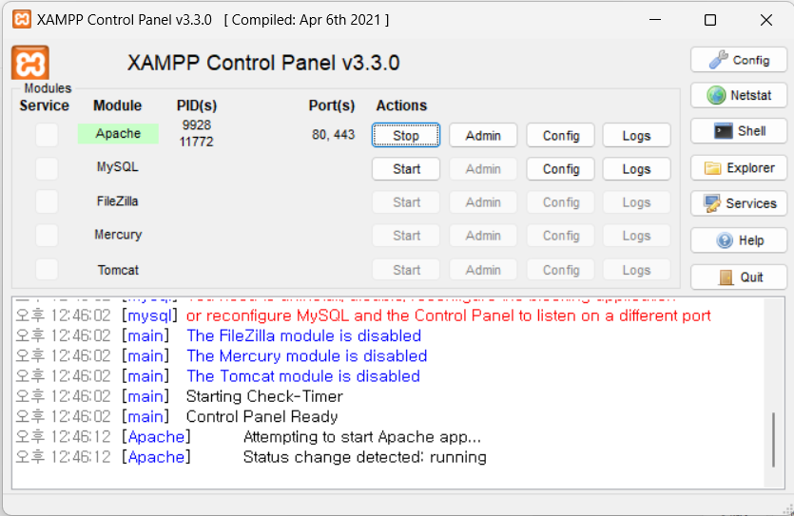This screenshot has height=516, width=794.
Task: Start the MySQL module
Action: coord(406,169)
